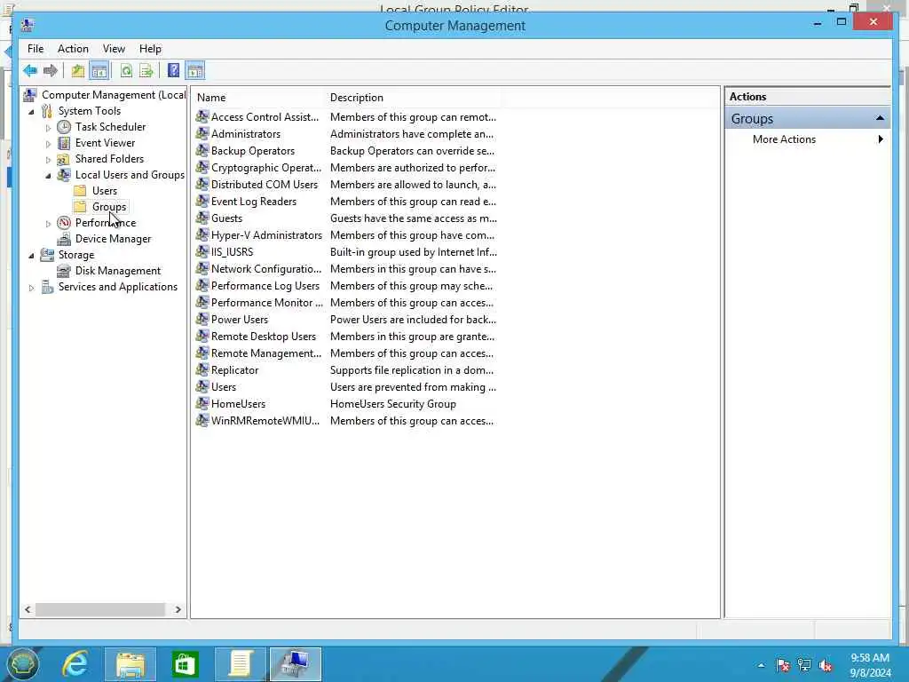Click the Performance monitor icon in tree
Screen dimensions: 909x682
(64, 223)
